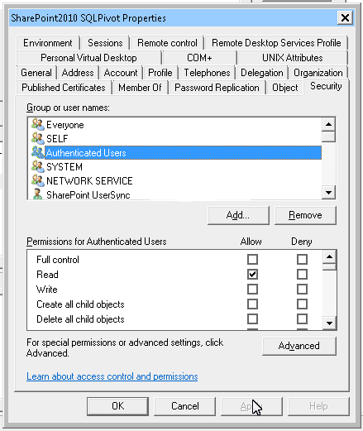This screenshot has width=363, height=431.
Task: Click the group list scrollbar thumb
Action: click(328, 136)
